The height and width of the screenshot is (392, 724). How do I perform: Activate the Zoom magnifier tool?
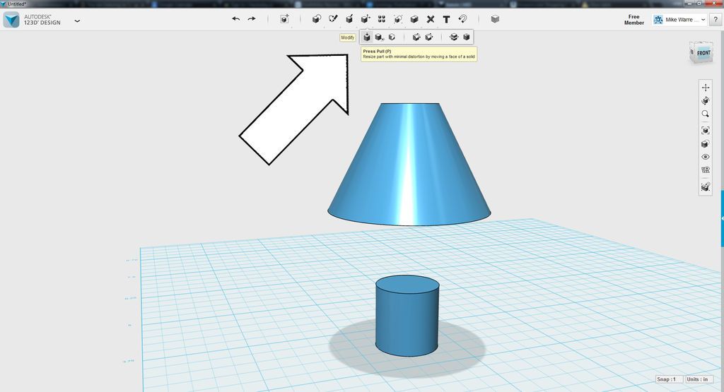click(705, 114)
